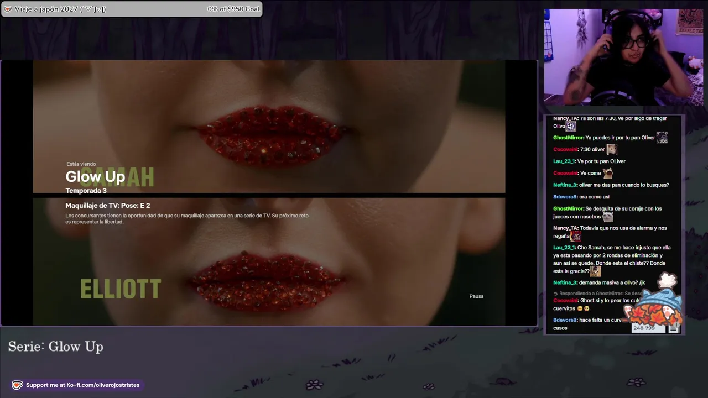The image size is (708, 398).
Task: Click 8devora8's name on 'hace falta un' message
Action: point(565,320)
